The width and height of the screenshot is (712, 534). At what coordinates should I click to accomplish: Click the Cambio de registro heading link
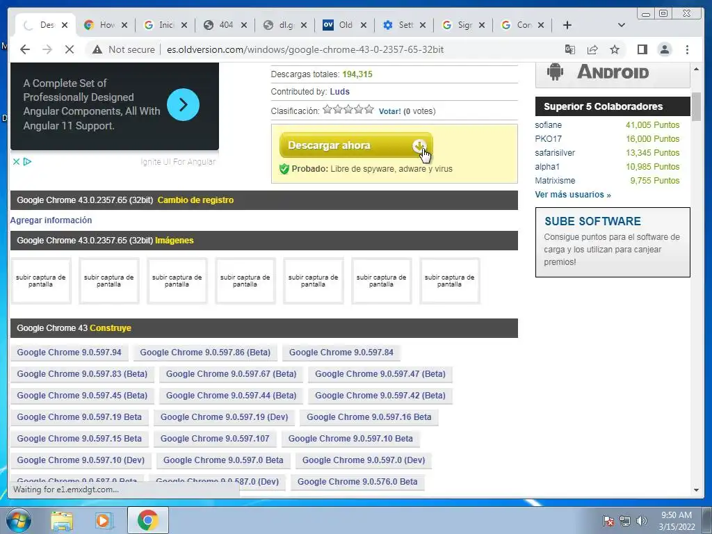click(x=195, y=200)
